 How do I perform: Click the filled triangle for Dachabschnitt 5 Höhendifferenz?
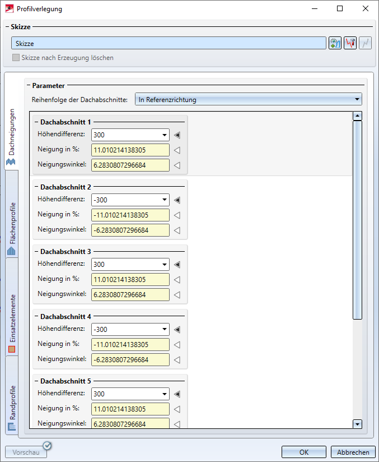(x=177, y=394)
